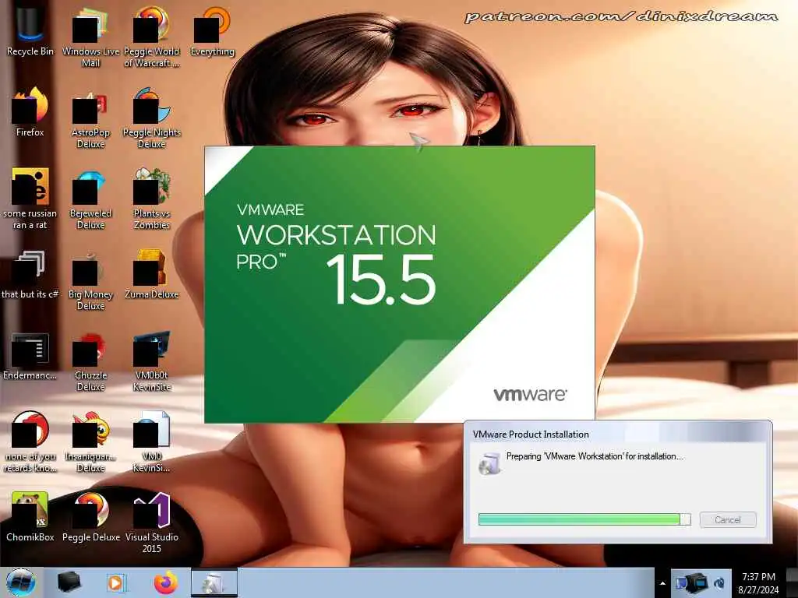This screenshot has width=798, height=598.
Task: Click the volume speaker tray icon
Action: coord(719,582)
